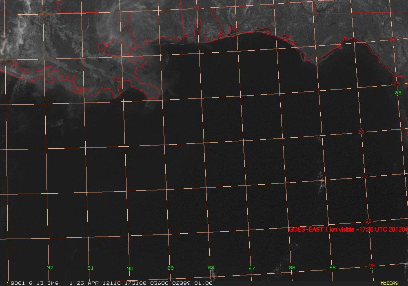Click the 01.00 resolution value

[x=203, y=283]
